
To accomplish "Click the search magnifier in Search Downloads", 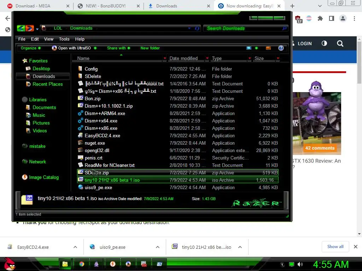I will 284,28.
